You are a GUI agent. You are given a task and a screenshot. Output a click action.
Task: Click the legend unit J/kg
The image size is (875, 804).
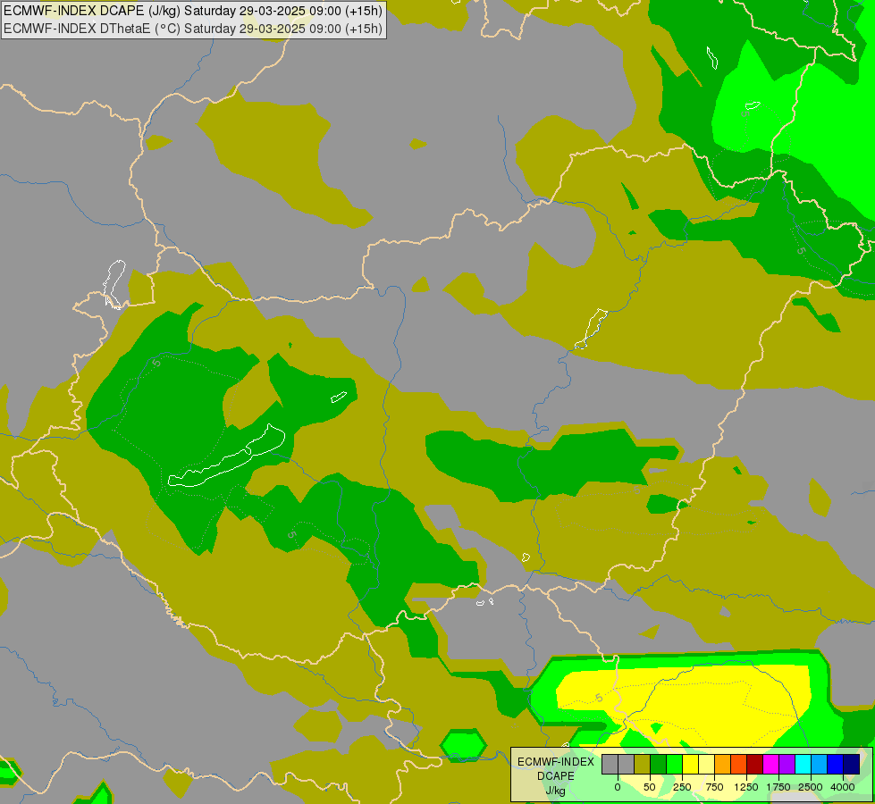pos(556,791)
